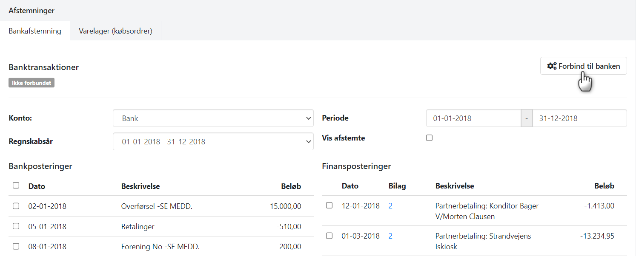Image resolution: width=636 pixels, height=256 pixels.
Task: Enable the Vis afstemte checkbox
Action: pos(429,138)
